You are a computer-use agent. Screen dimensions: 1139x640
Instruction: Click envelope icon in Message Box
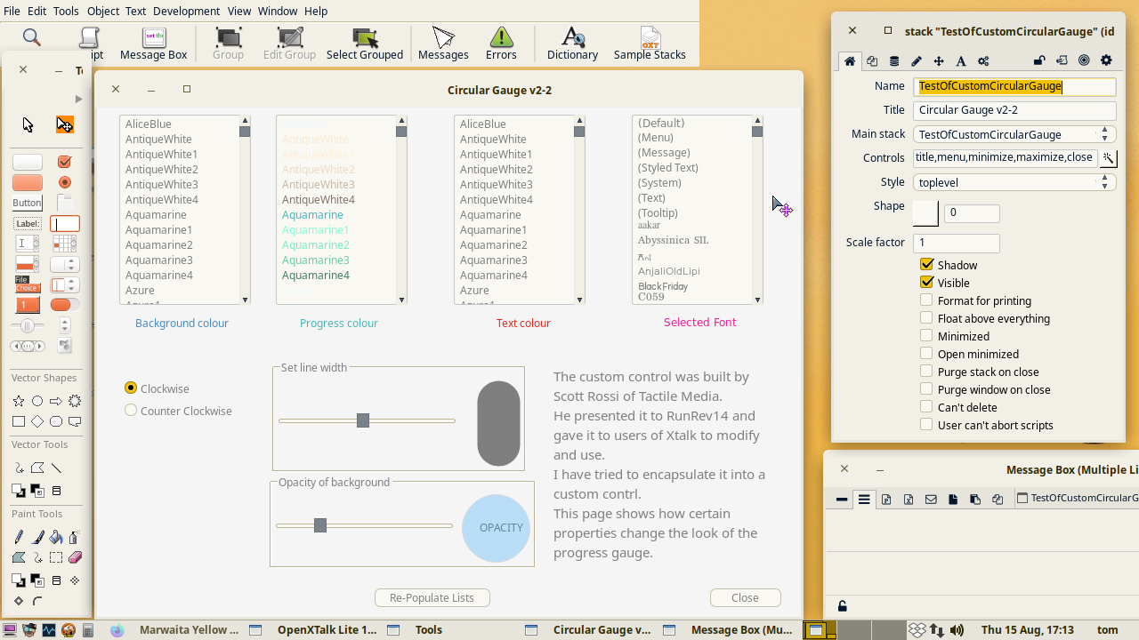[x=931, y=500]
